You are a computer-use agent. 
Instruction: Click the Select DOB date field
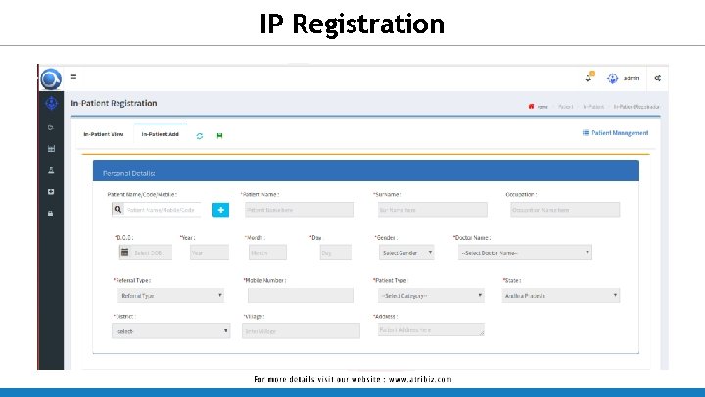coord(151,253)
